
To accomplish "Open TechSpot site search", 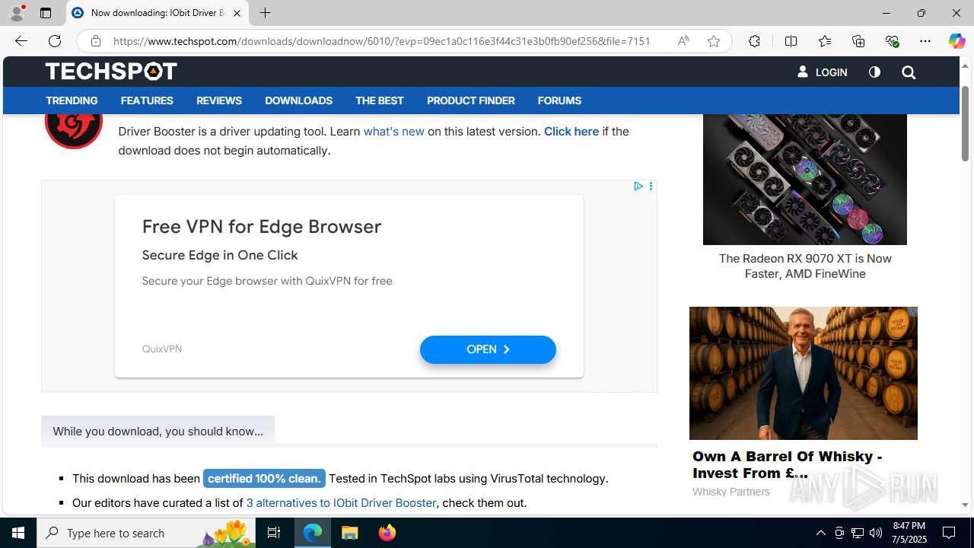I will pos(908,72).
